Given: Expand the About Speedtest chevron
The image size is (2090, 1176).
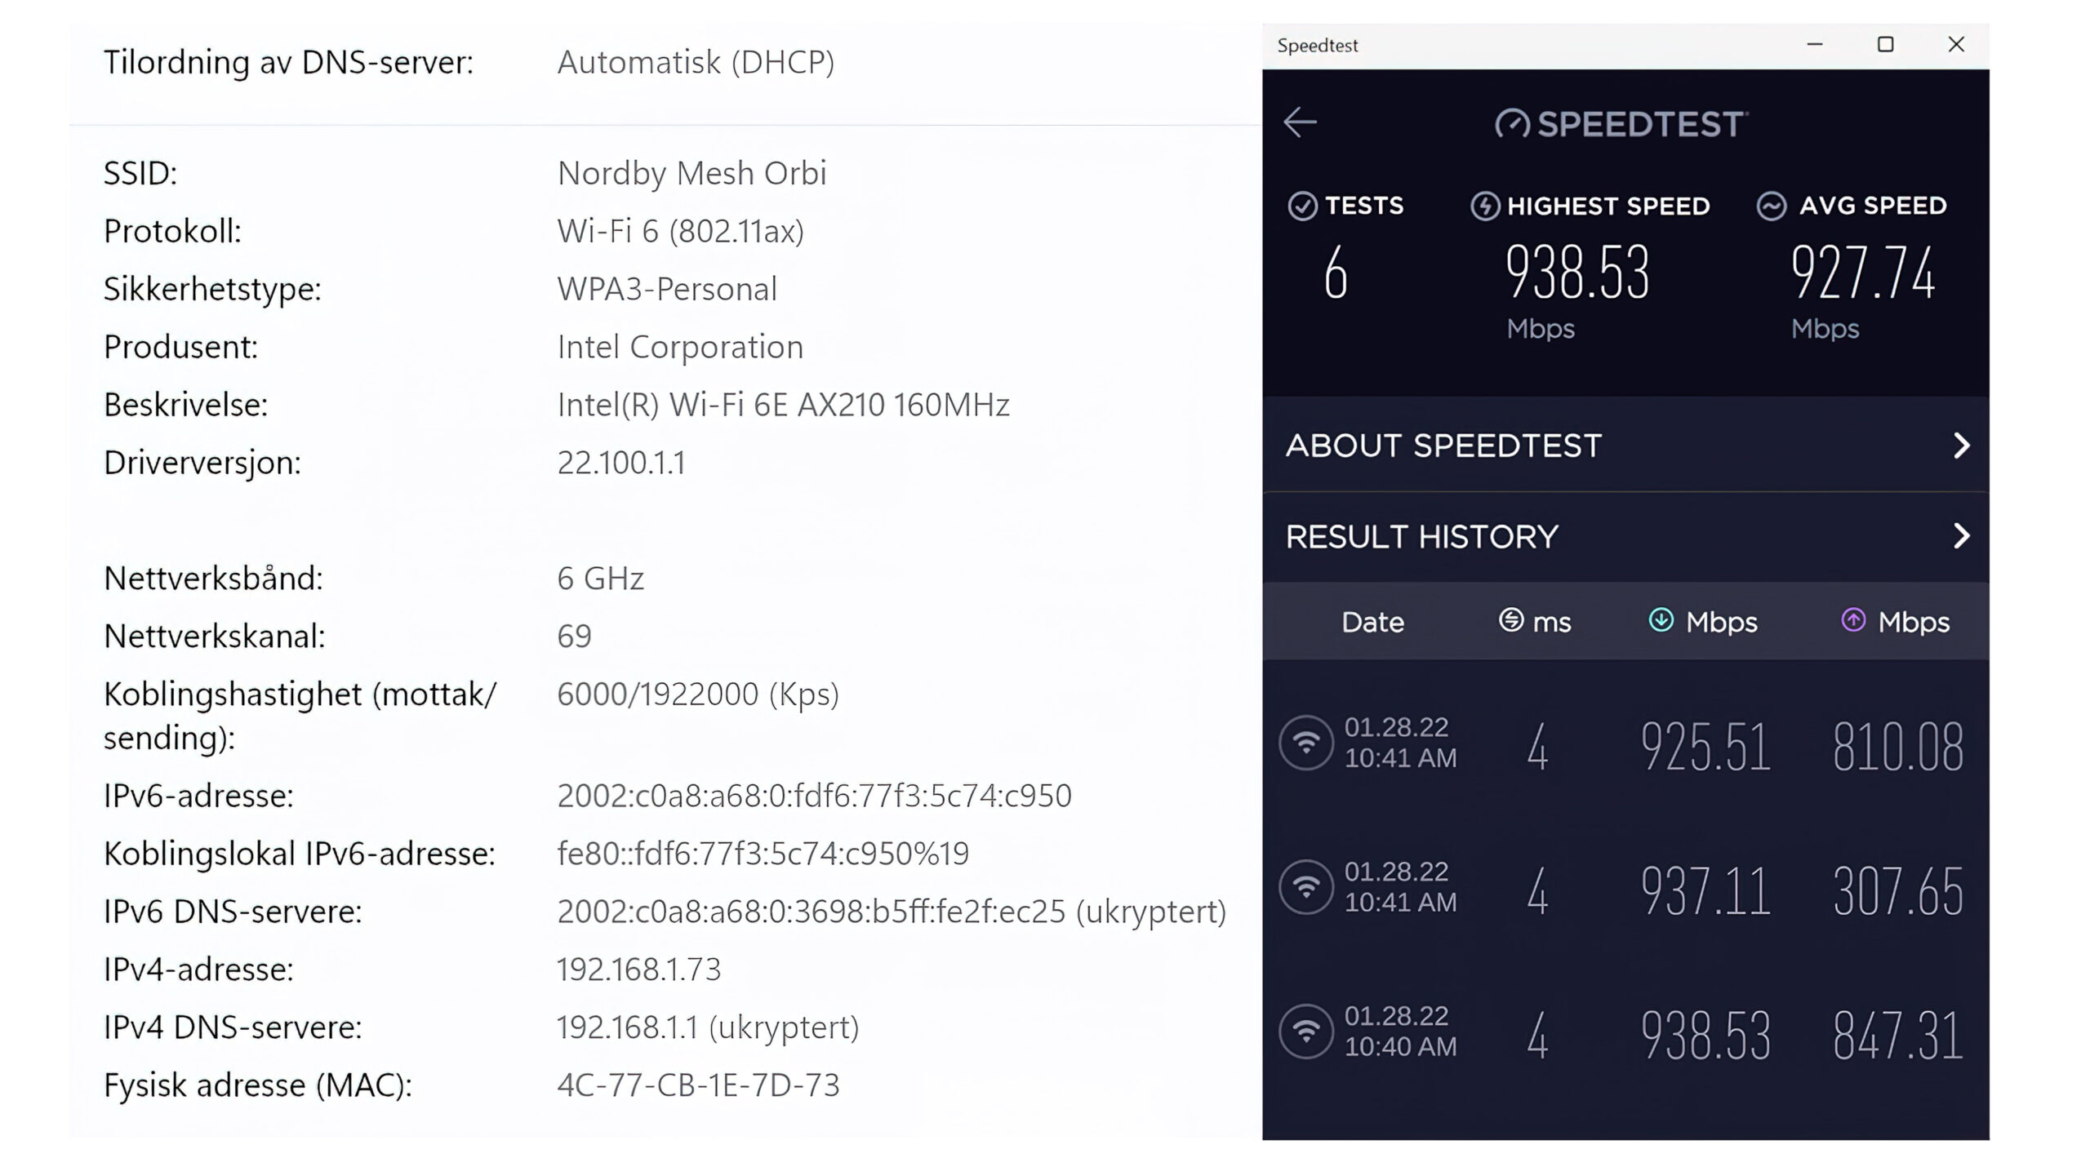Looking at the screenshot, I should (1961, 446).
